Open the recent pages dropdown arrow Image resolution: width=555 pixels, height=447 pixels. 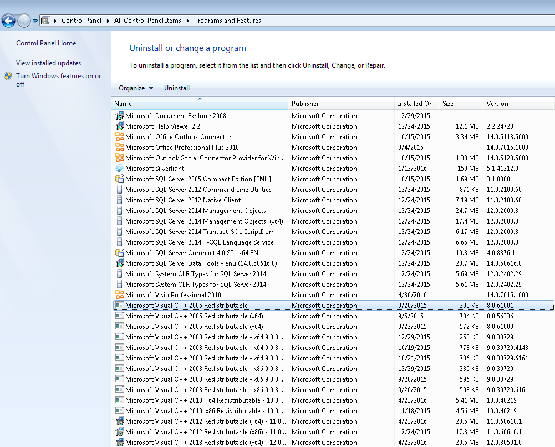35,21
